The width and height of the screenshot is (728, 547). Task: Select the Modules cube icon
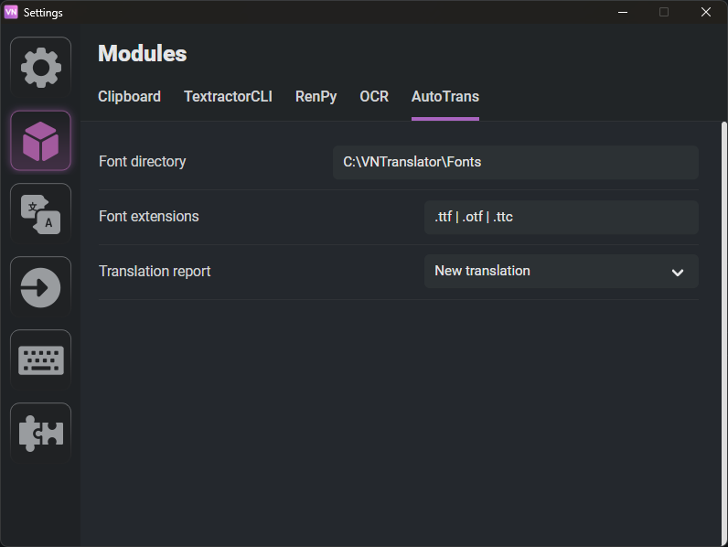coord(40,141)
